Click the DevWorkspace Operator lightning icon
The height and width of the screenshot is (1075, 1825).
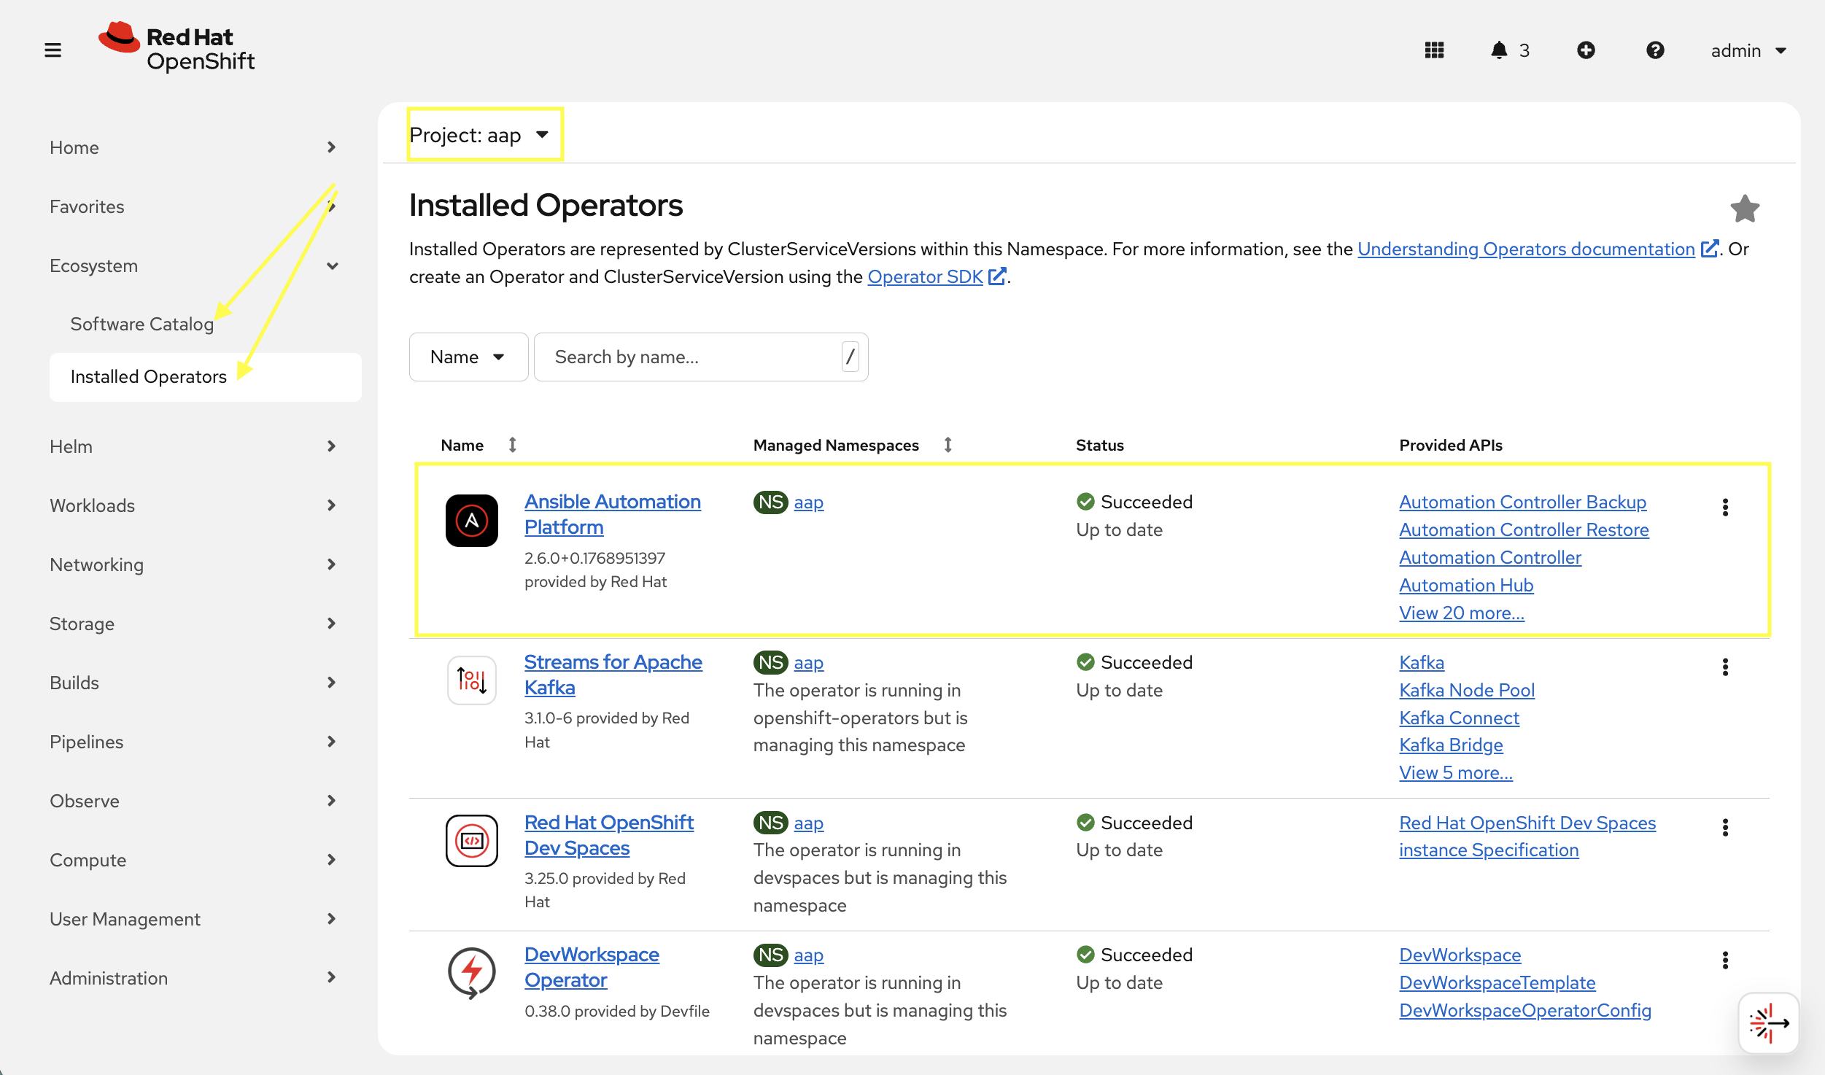point(471,972)
